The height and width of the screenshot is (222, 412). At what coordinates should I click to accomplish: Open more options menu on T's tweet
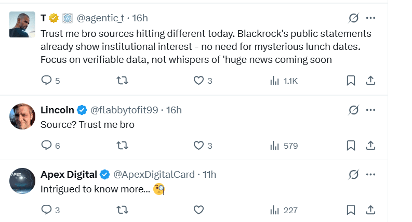tap(370, 18)
